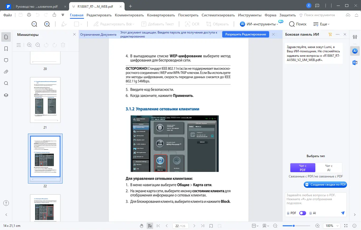Open the search panel in left sidebar

[6, 83]
